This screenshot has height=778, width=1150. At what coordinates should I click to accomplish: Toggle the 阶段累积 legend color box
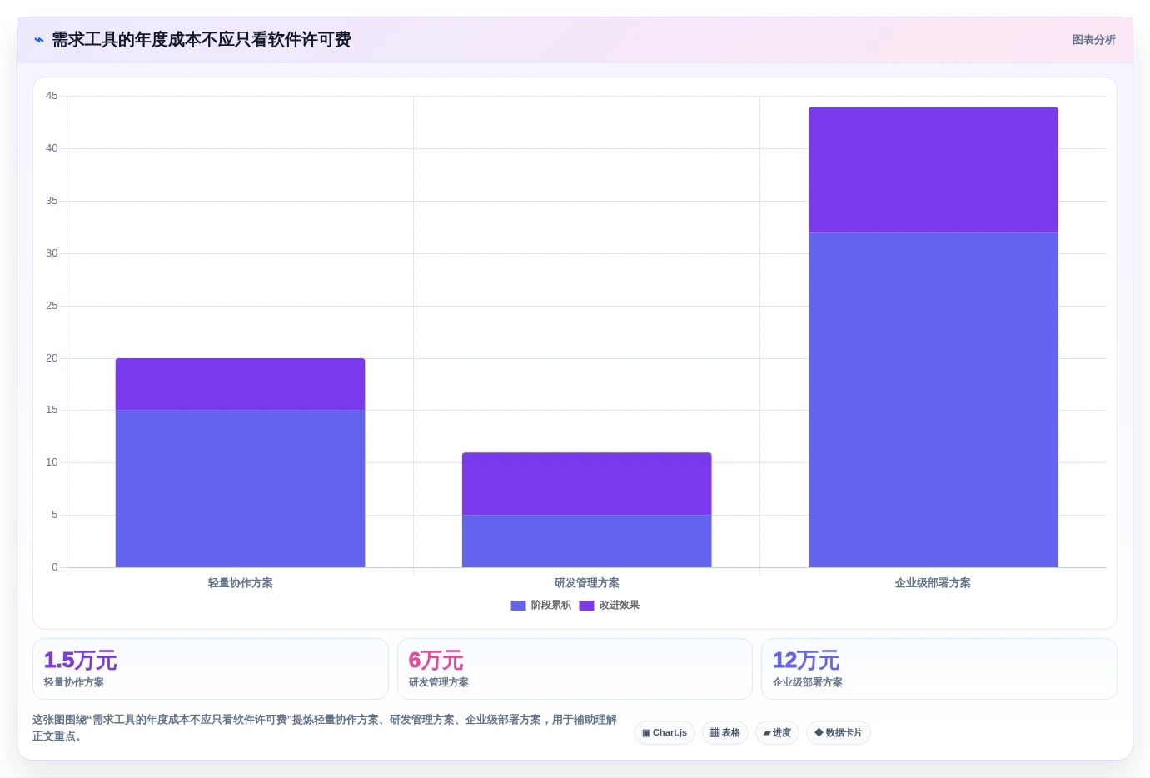[x=518, y=606]
